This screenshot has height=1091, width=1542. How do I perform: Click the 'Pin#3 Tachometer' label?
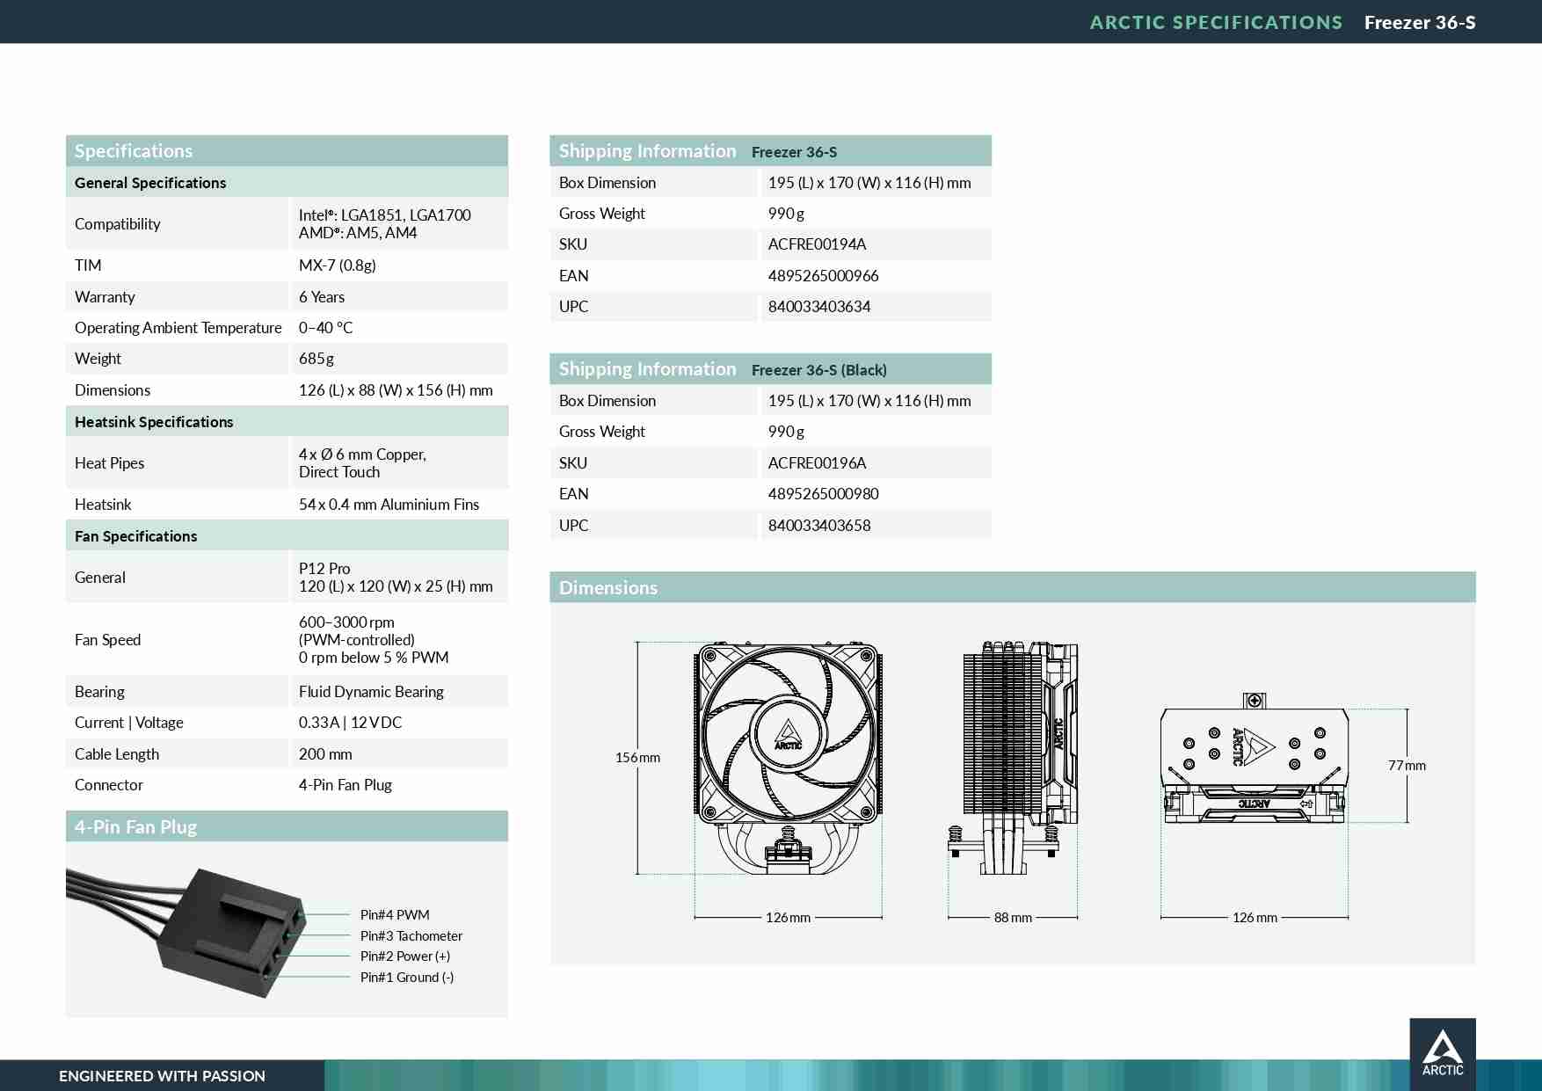(411, 936)
